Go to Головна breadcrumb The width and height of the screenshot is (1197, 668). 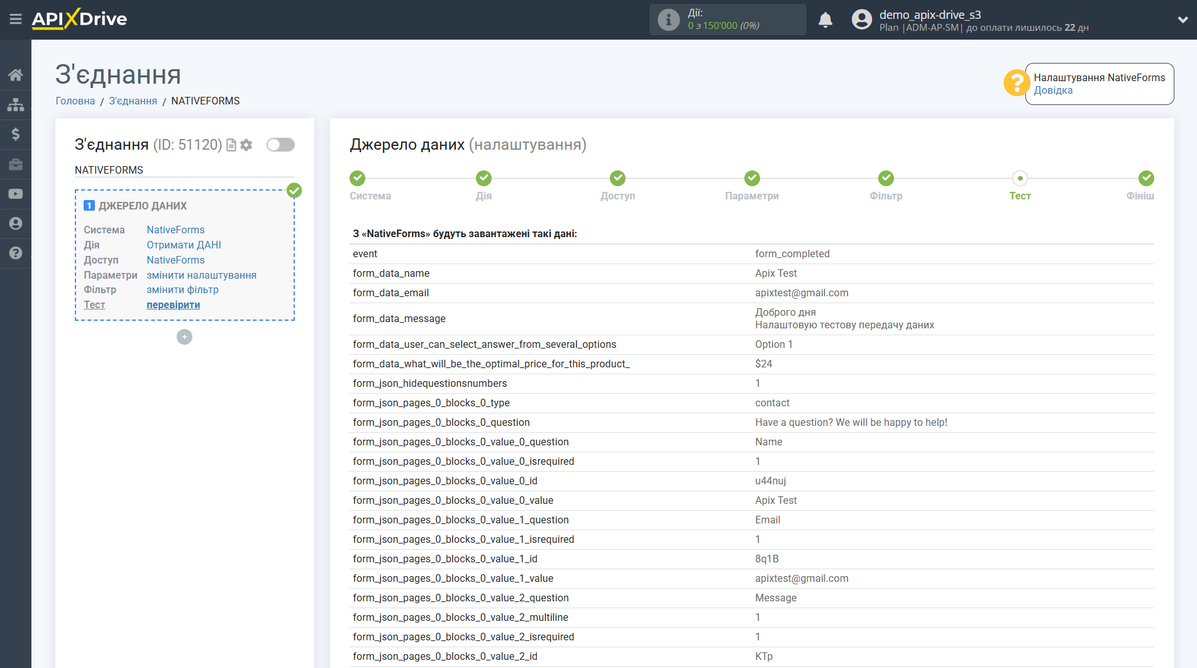tap(75, 101)
